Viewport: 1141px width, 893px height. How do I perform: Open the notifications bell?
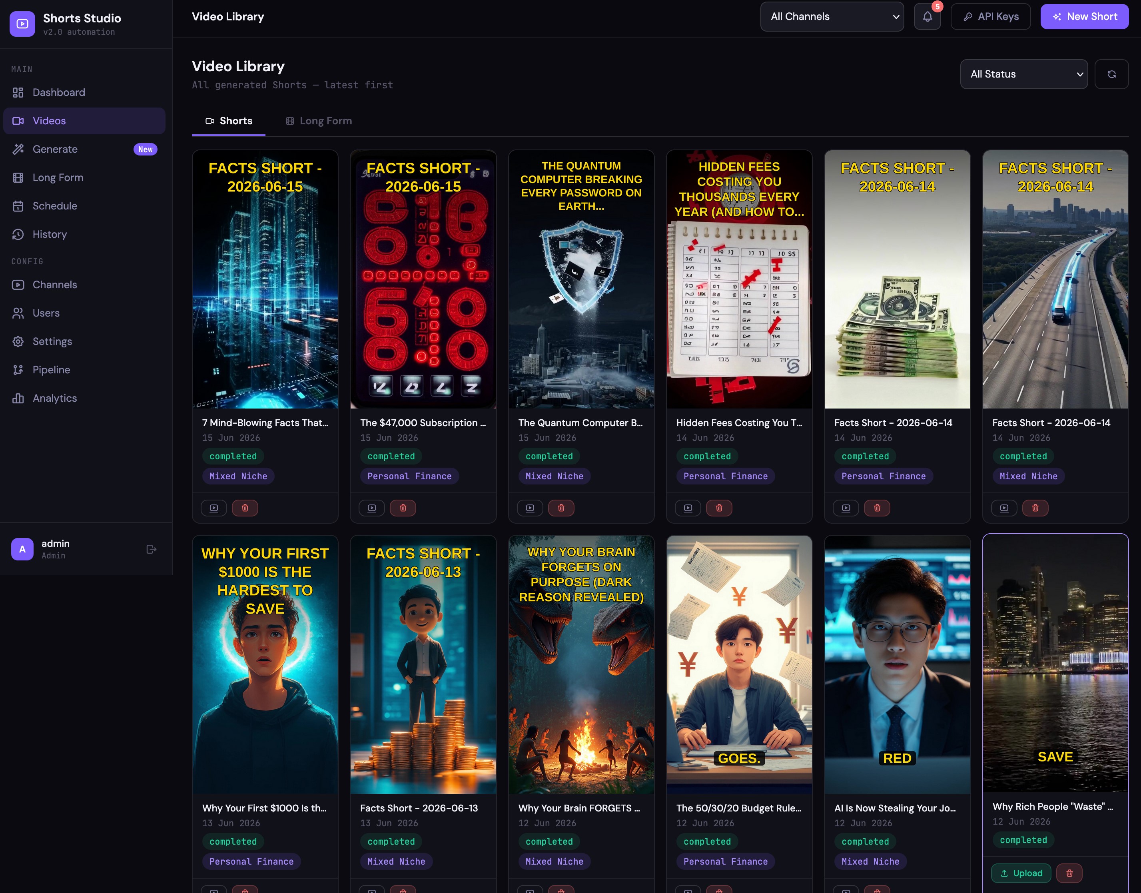(x=927, y=17)
